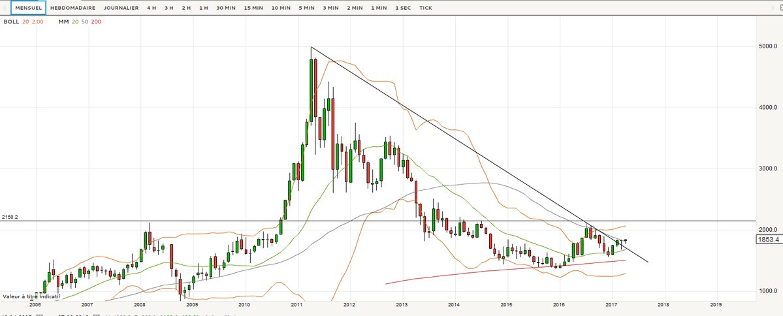Click the BOLL 20 period value

point(25,22)
